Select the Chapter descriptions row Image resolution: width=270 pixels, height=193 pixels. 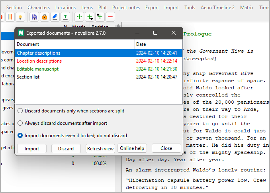pyautogui.click(x=99, y=53)
